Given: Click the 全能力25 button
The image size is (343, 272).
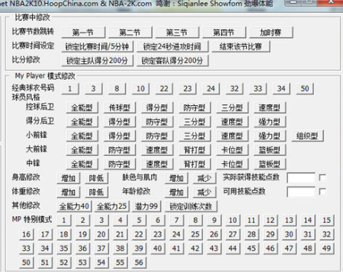Looking at the screenshot, I should 112,206.
